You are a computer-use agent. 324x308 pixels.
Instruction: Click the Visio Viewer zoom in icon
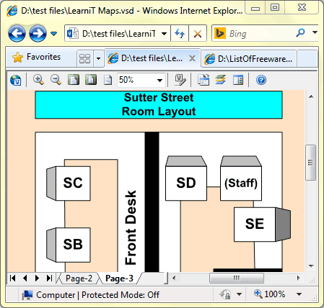(x=38, y=80)
